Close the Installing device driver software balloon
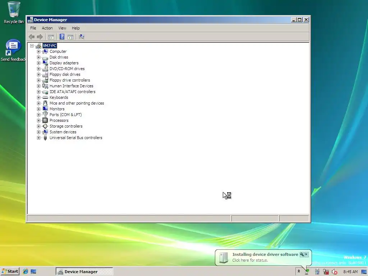This screenshot has width=368, height=276. (x=306, y=254)
